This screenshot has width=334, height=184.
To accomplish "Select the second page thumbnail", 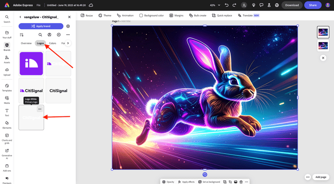I will [x=323, y=46].
